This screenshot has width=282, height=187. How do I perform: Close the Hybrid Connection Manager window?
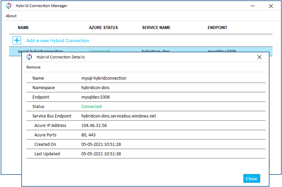(271, 6)
